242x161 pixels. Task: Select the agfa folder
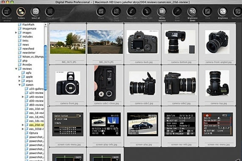[x=27, y=73]
